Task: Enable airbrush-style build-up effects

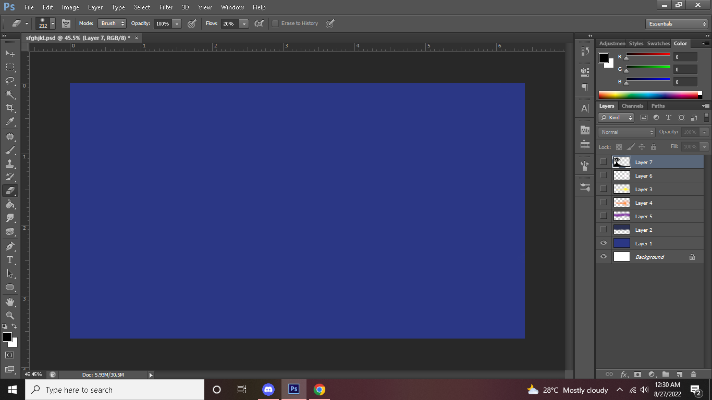Action: (x=259, y=23)
